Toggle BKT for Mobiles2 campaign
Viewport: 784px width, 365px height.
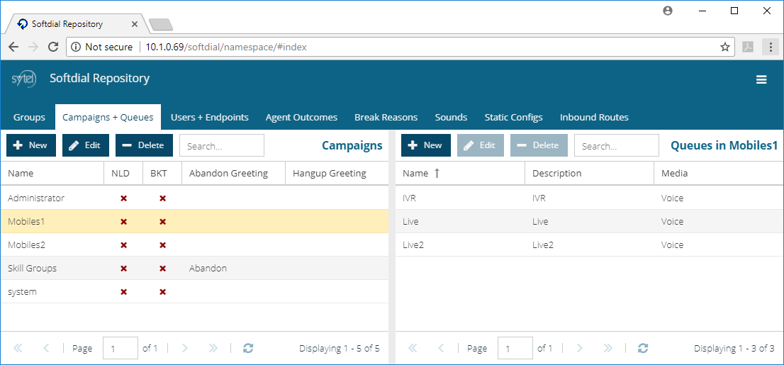[x=162, y=245]
